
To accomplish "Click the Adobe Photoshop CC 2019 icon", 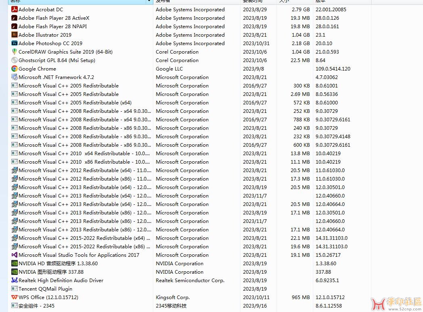I will coord(14,44).
